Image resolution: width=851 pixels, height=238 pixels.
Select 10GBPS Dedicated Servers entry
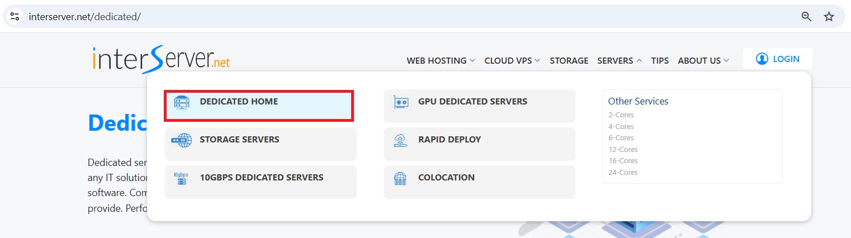[261, 182]
